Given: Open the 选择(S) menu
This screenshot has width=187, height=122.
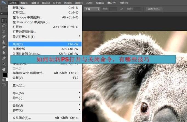Looking at the screenshot, I should [68, 3].
